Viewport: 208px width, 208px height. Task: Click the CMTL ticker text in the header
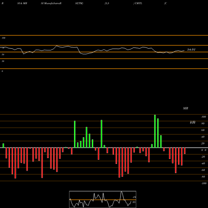pos(139,3)
